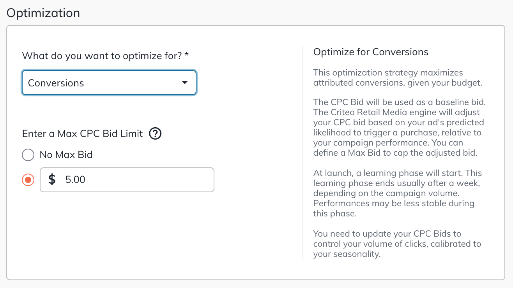The width and height of the screenshot is (513, 288).
Task: Click the "What do you want to optimize for?" label
Action: [102, 56]
